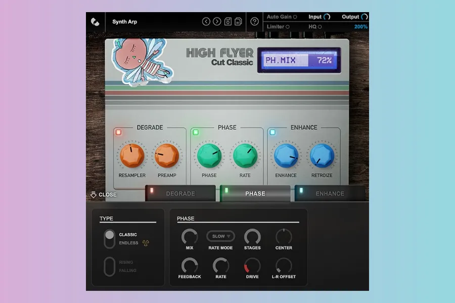The height and width of the screenshot is (303, 455).
Task: Switch to the Degrade tab
Action: point(180,193)
